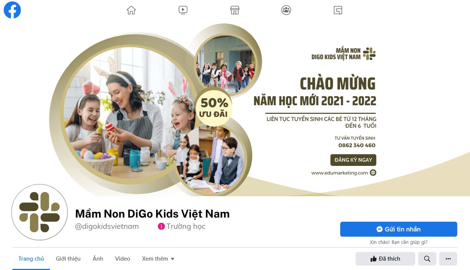Search this page with the magnifier button

pos(427,259)
